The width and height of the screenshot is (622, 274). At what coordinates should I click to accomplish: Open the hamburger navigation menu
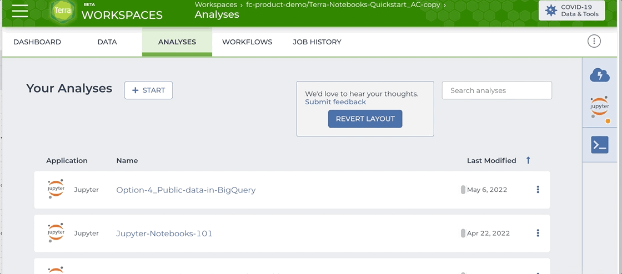pos(20,11)
